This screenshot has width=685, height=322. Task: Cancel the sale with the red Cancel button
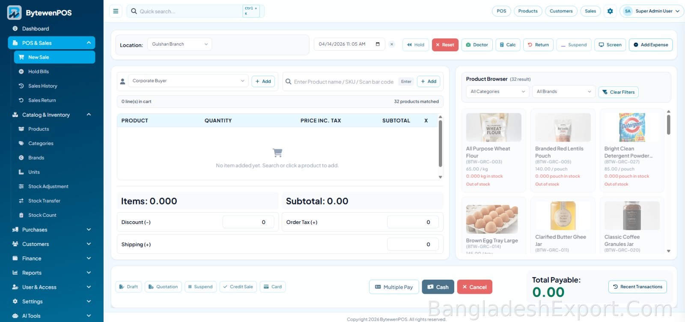[475, 287]
